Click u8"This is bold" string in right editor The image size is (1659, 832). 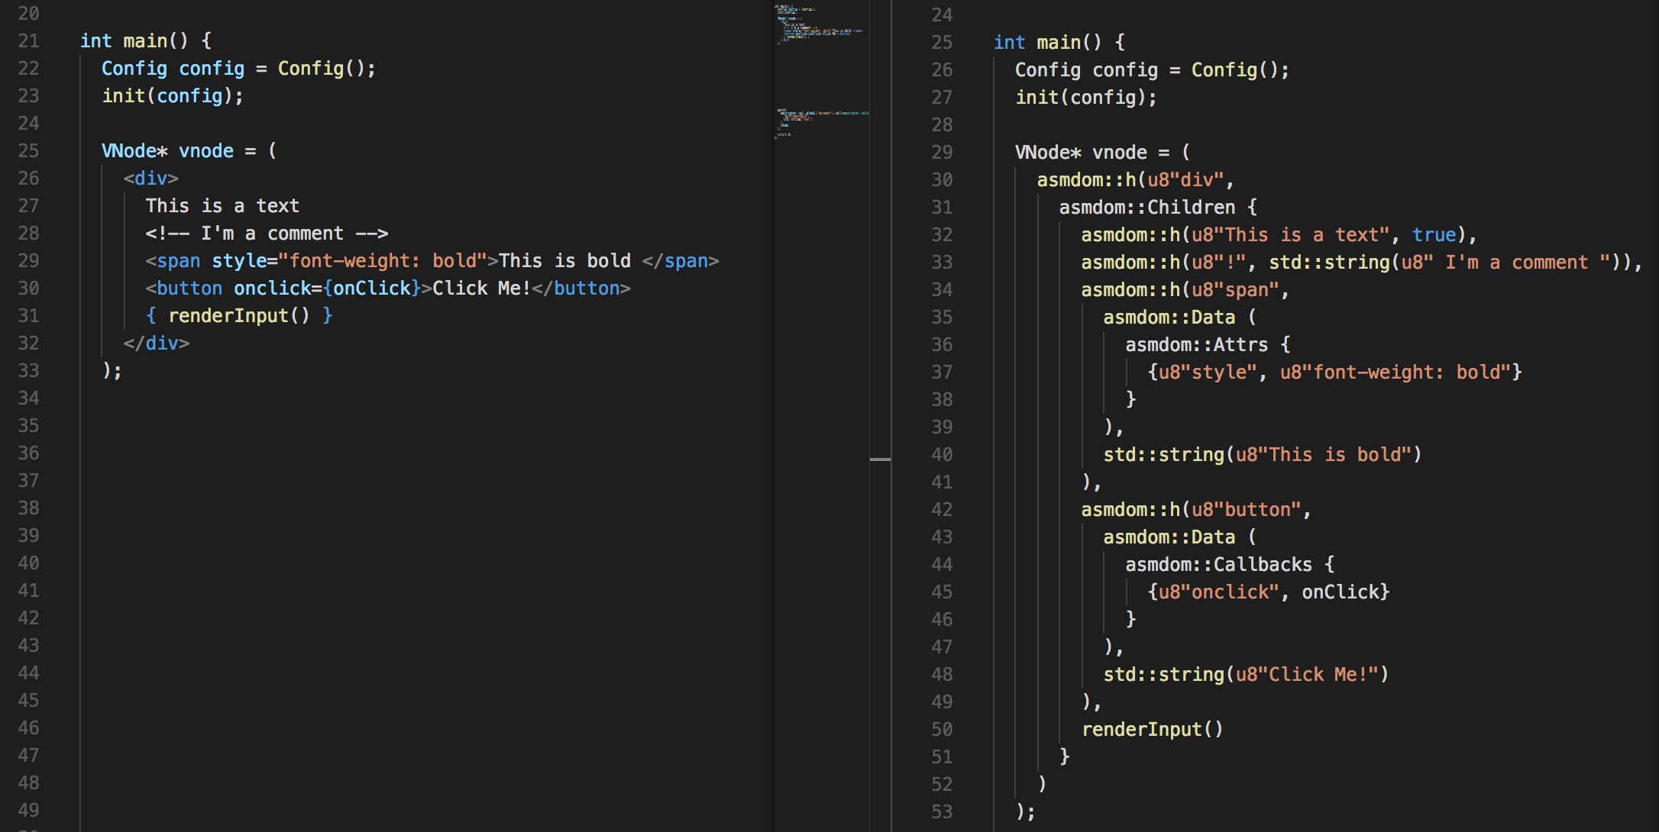1324,455
